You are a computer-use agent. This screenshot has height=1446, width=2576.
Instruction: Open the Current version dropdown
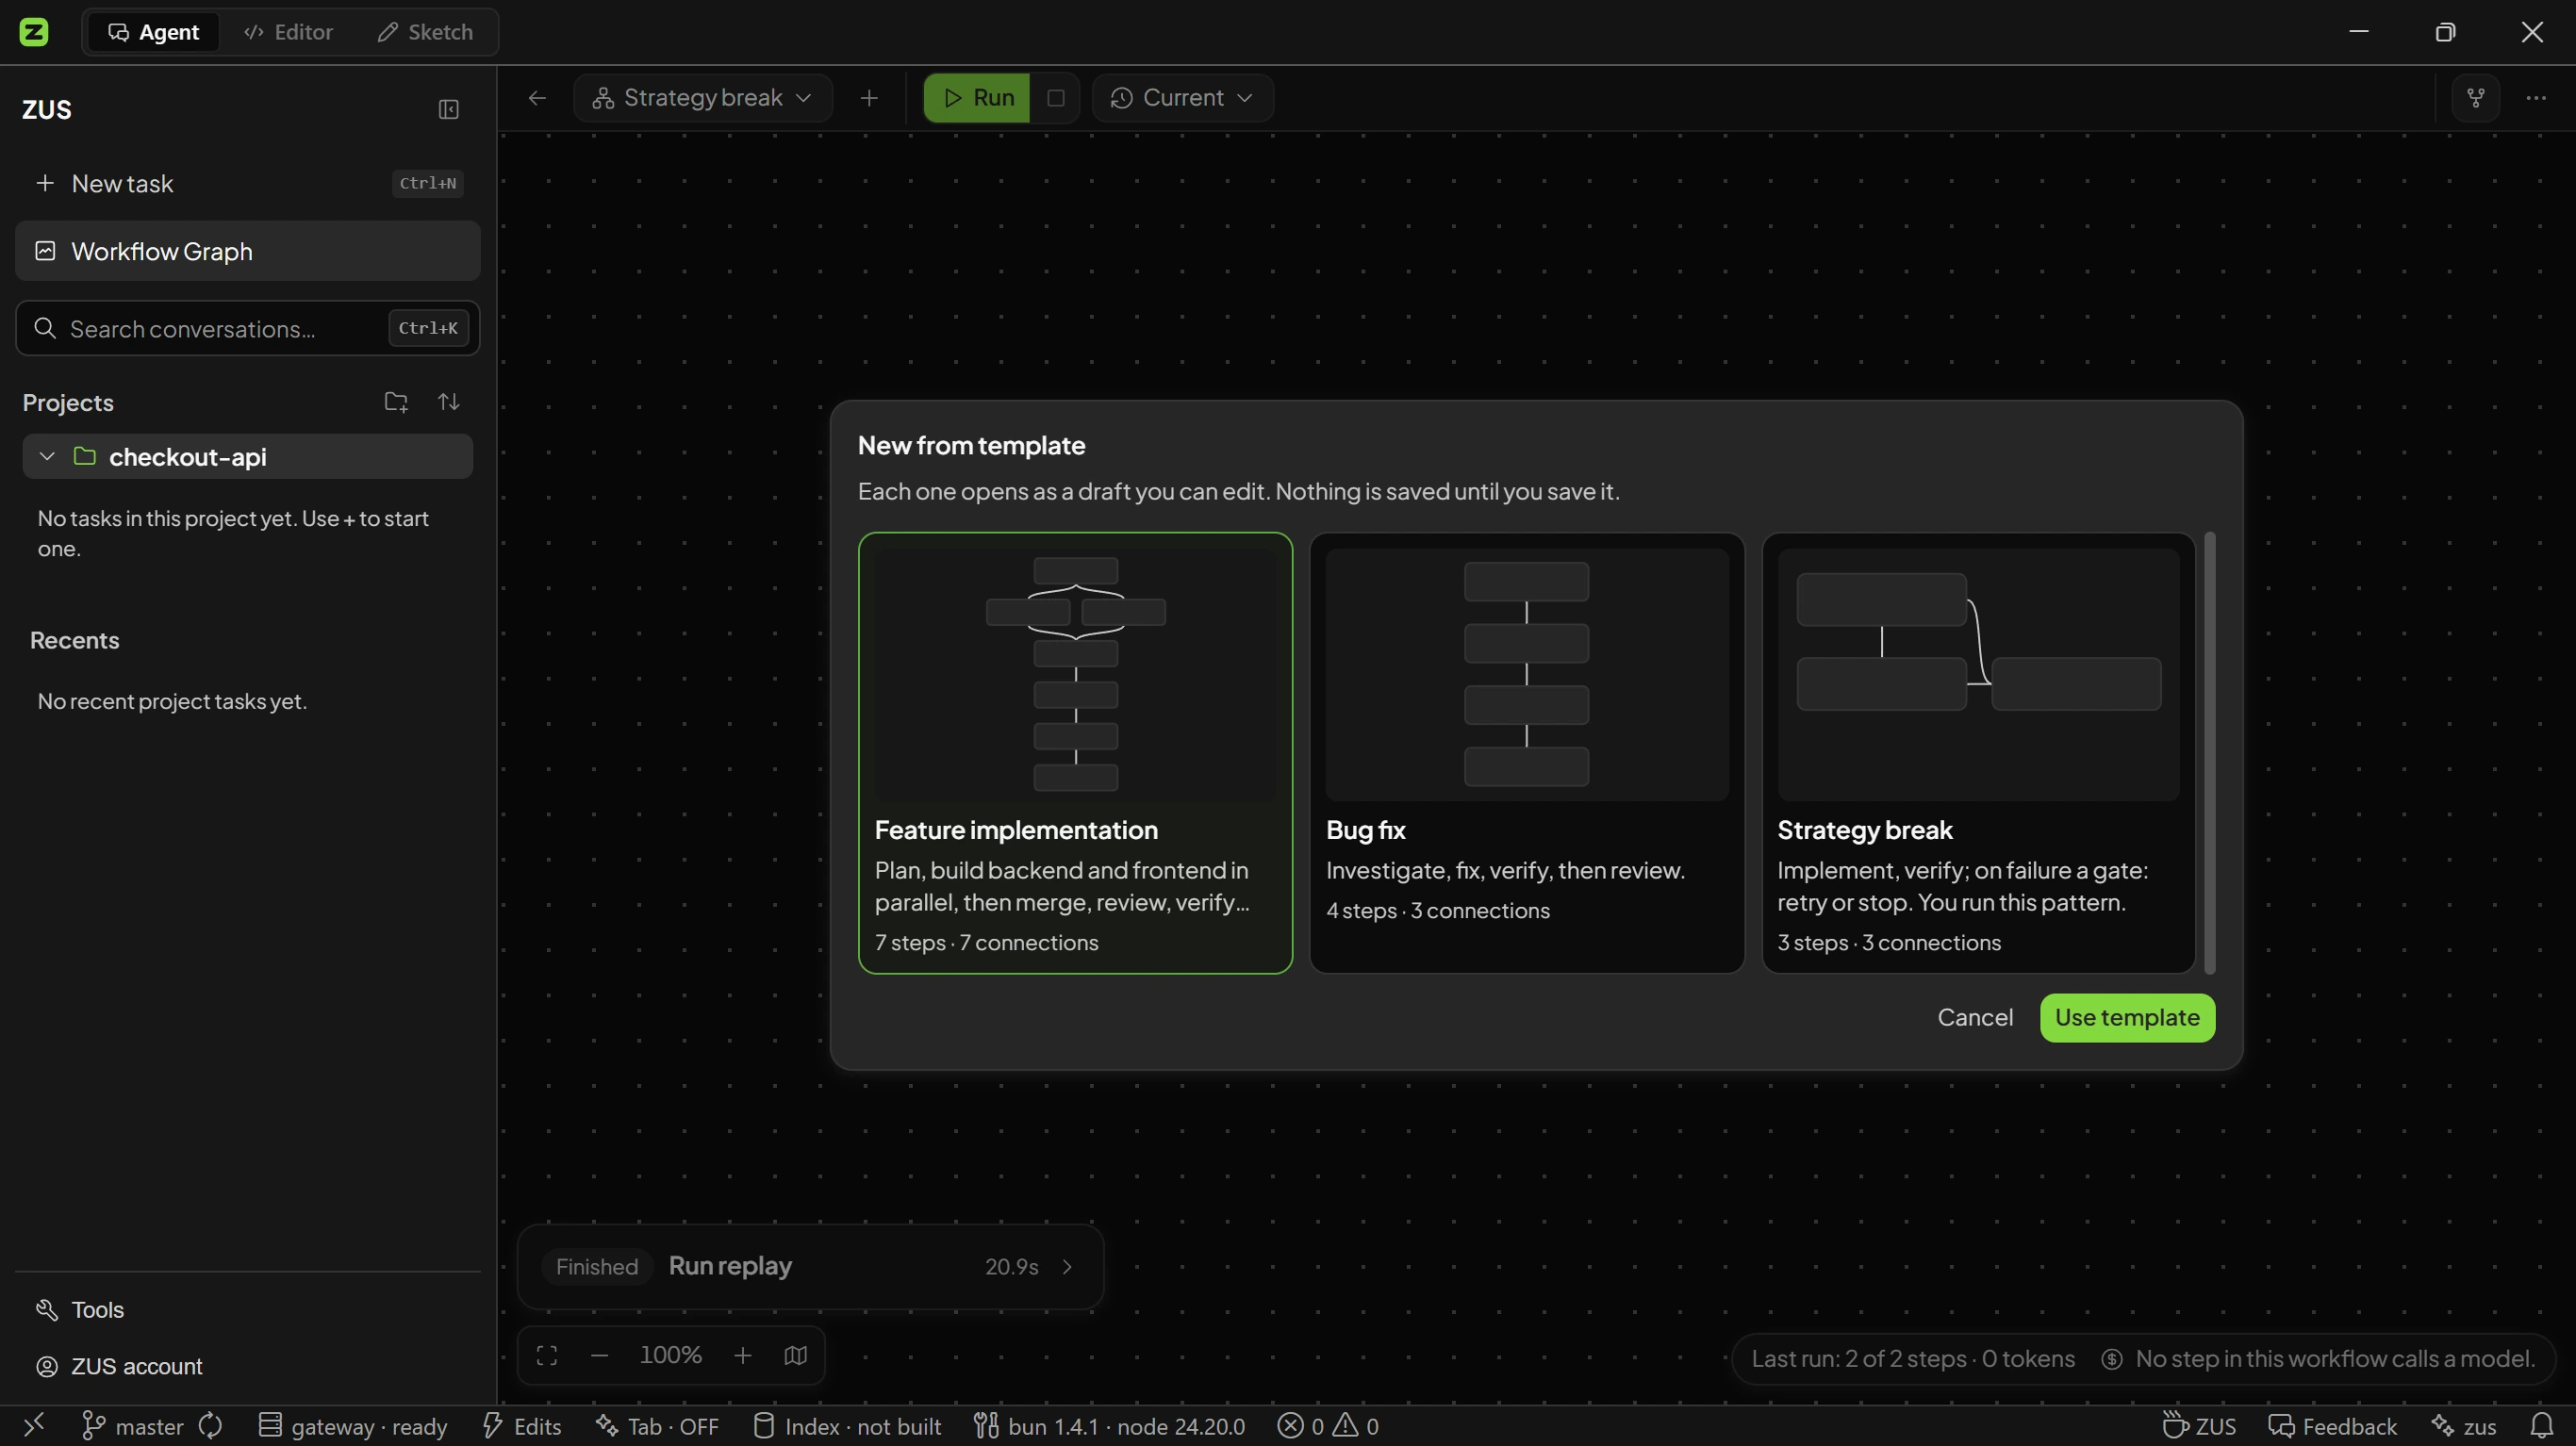pyautogui.click(x=1182, y=98)
